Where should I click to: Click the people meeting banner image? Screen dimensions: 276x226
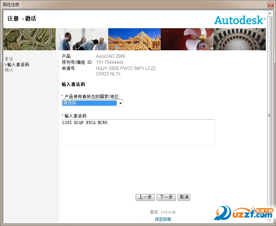pos(82,39)
